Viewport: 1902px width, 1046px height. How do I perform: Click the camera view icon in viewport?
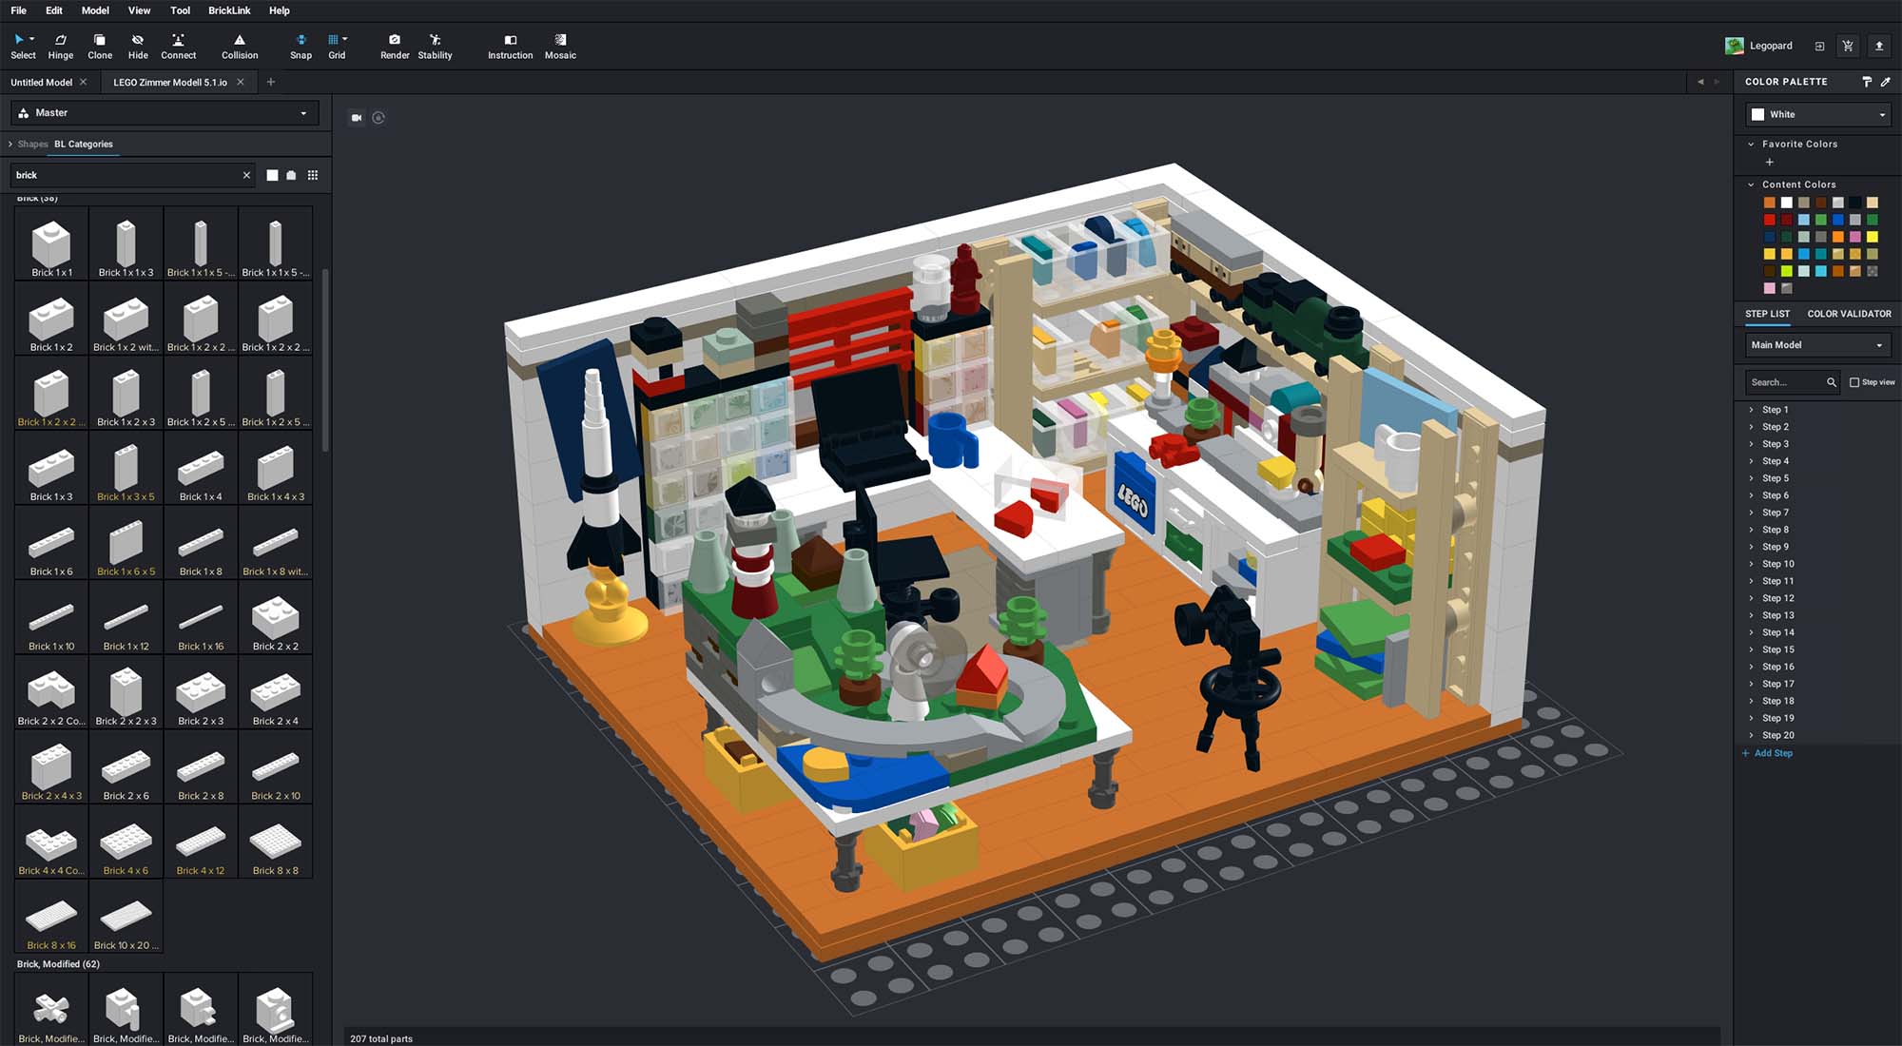coord(357,118)
